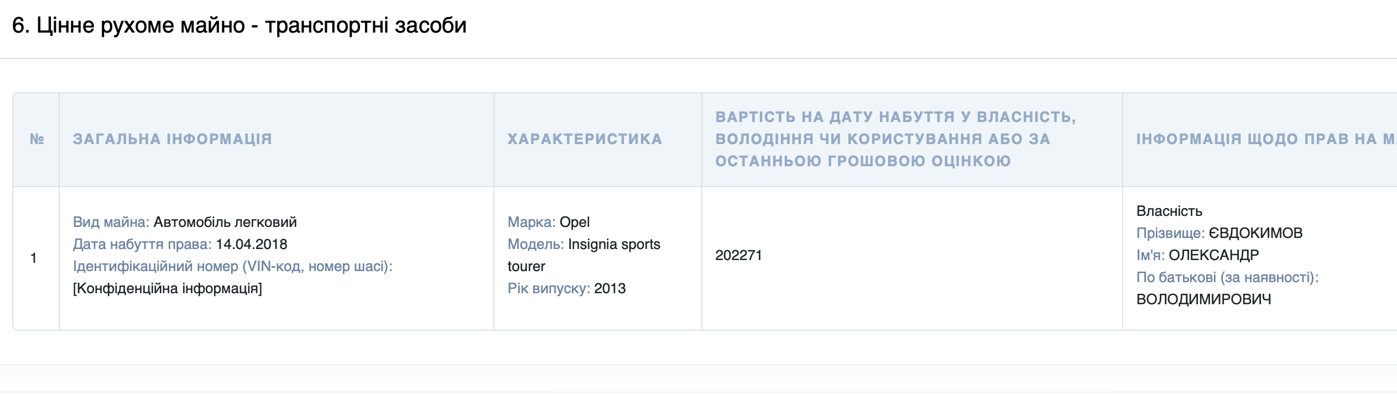
Task: Click the Конфіденційна інформація text
Action: [x=167, y=288]
